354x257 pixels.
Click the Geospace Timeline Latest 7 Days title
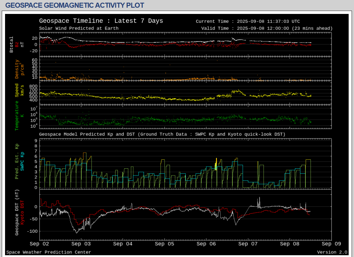pos(101,21)
